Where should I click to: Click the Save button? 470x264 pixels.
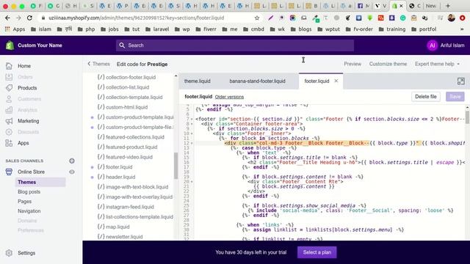click(x=455, y=97)
